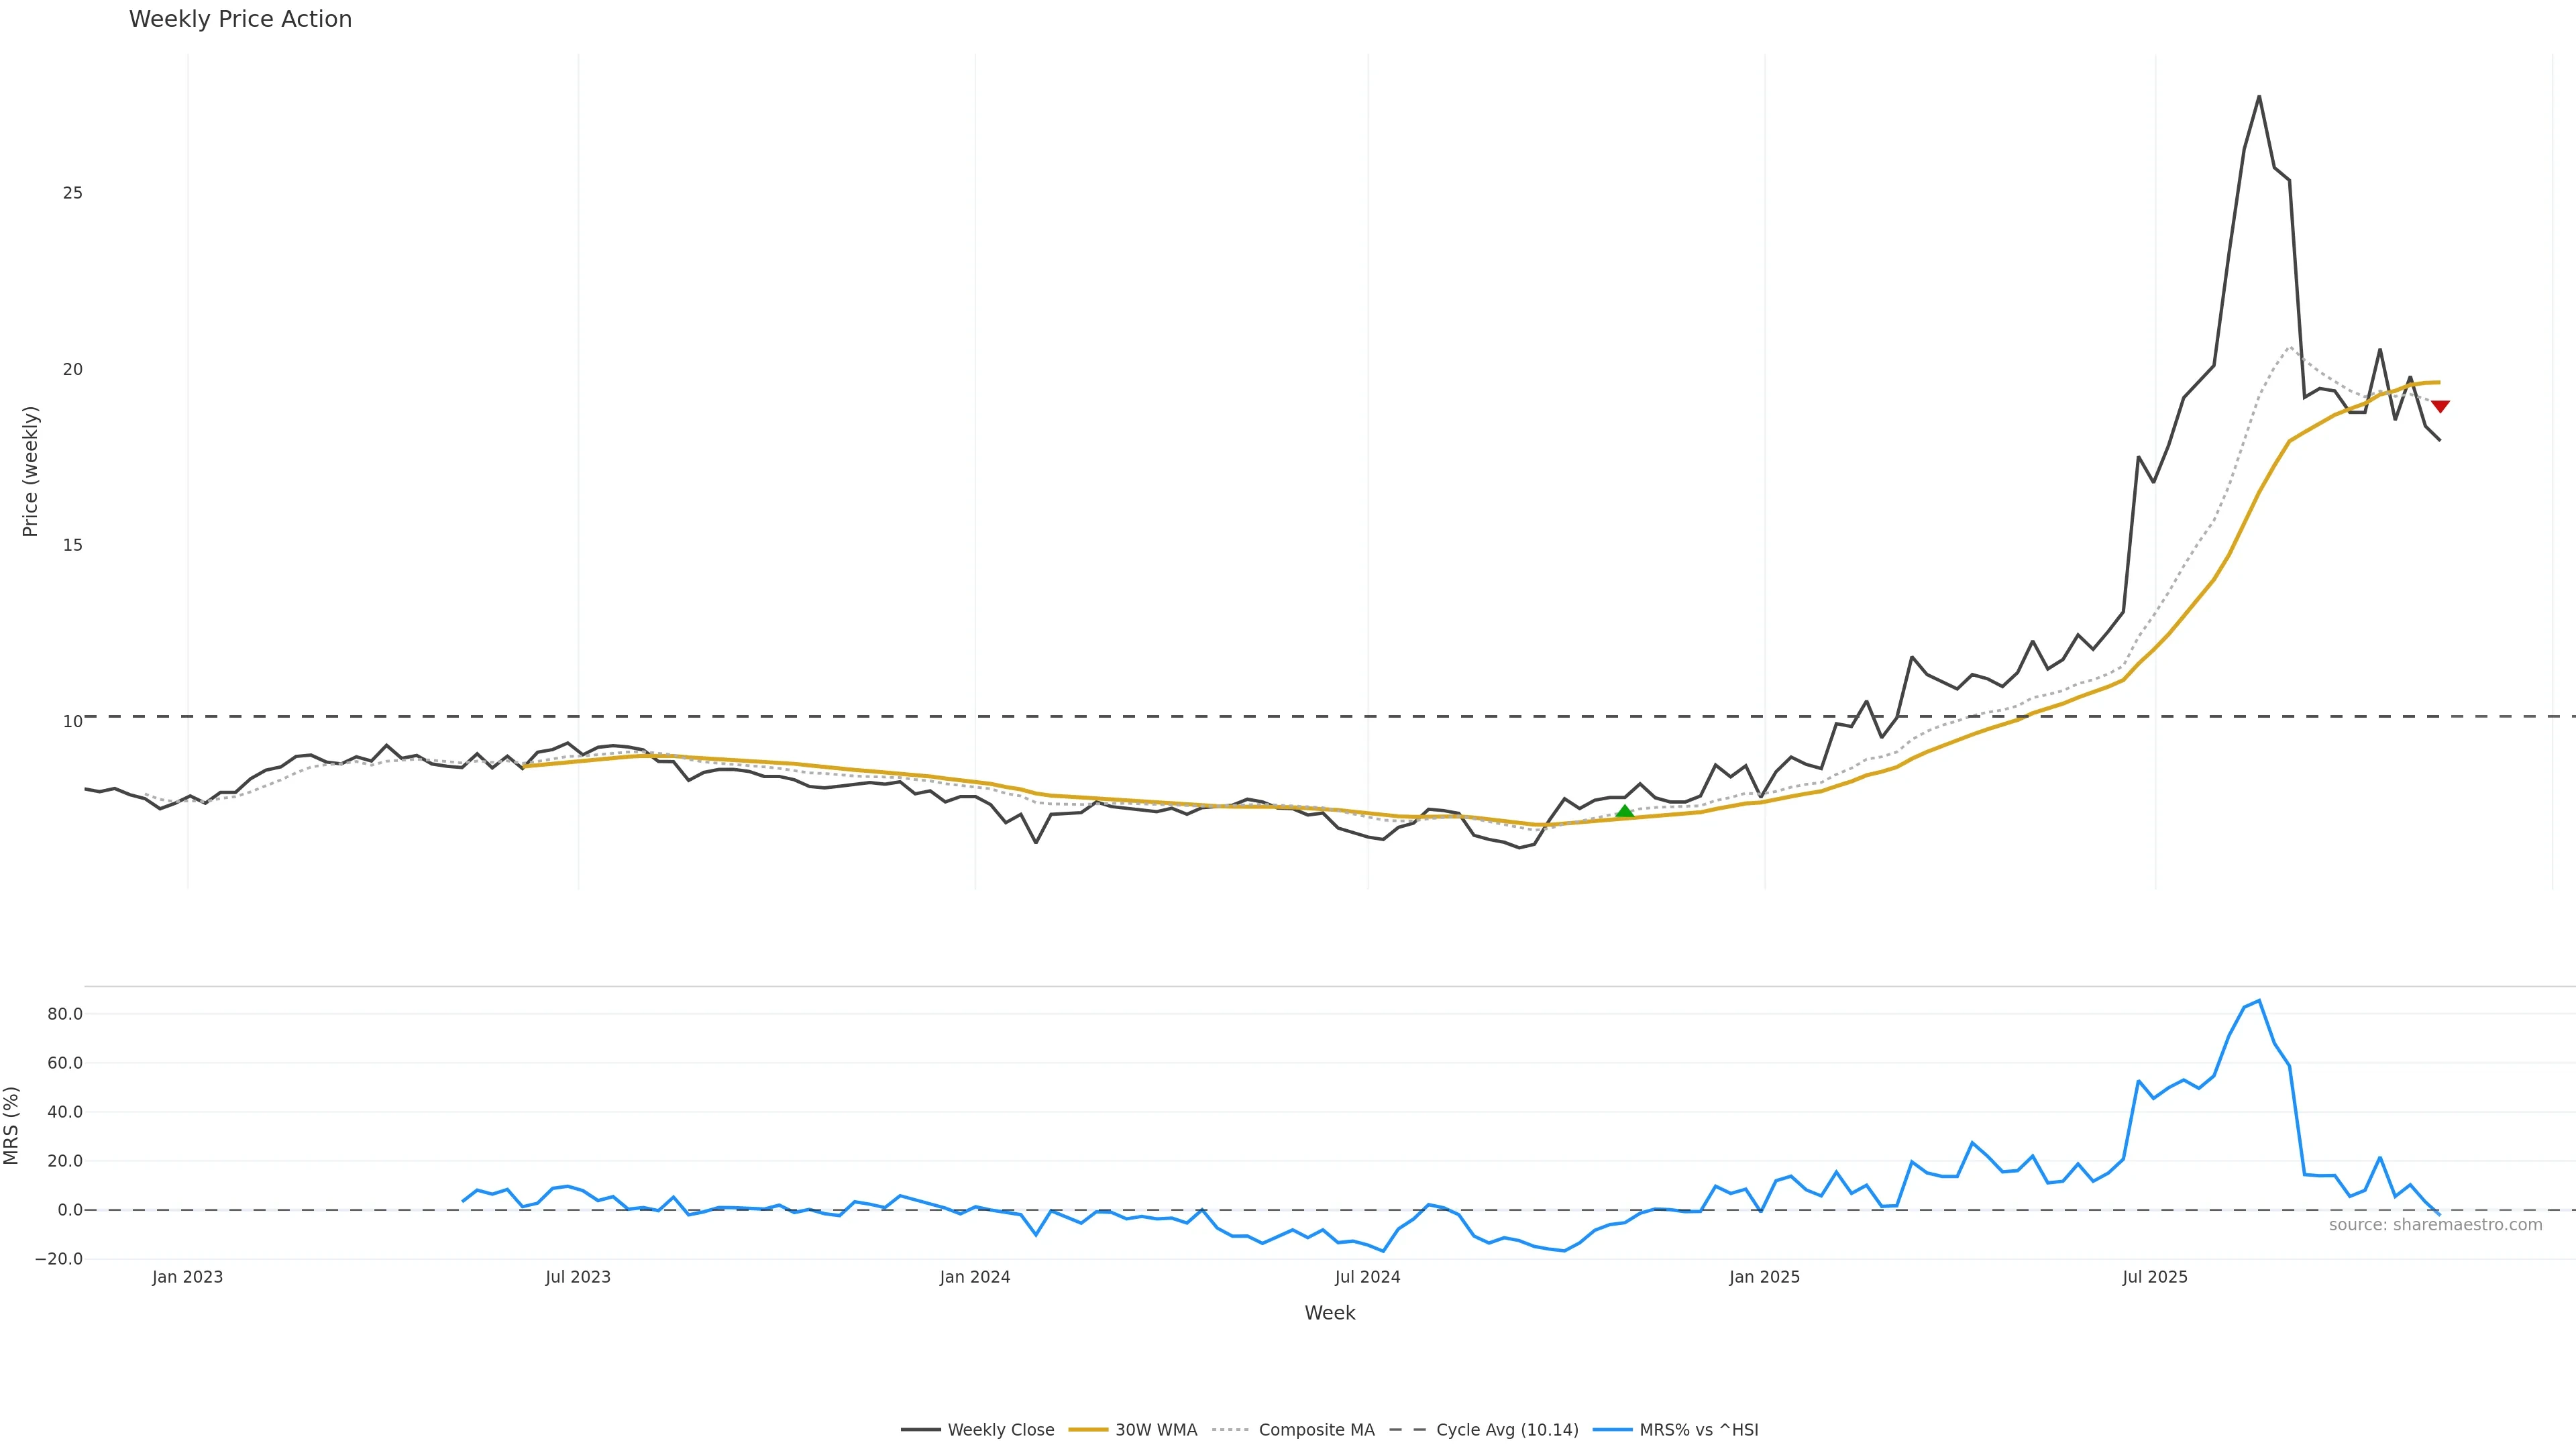Click the Week x-axis title
The height and width of the screenshot is (1449, 2576).
(x=1329, y=1313)
